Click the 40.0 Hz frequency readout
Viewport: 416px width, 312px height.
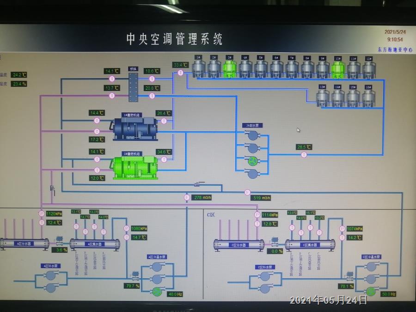tap(175, 294)
